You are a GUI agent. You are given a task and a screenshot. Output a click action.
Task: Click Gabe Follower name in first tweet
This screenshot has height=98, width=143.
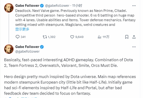tap(27, 5)
